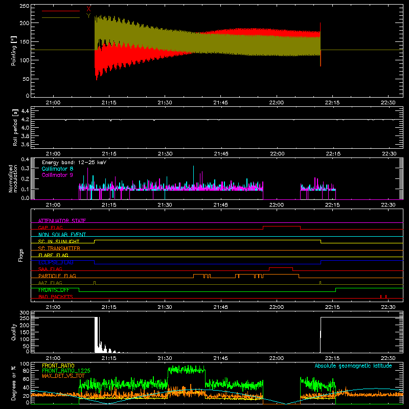Image resolution: width=409 pixels, height=409 pixels.
Task: Click the 'GAP_FLAG' label
Action: (x=50, y=228)
